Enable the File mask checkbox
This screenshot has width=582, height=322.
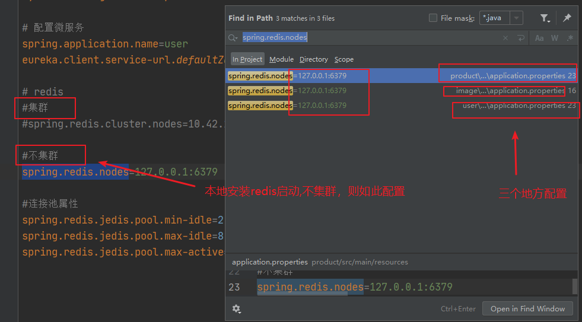[432, 18]
